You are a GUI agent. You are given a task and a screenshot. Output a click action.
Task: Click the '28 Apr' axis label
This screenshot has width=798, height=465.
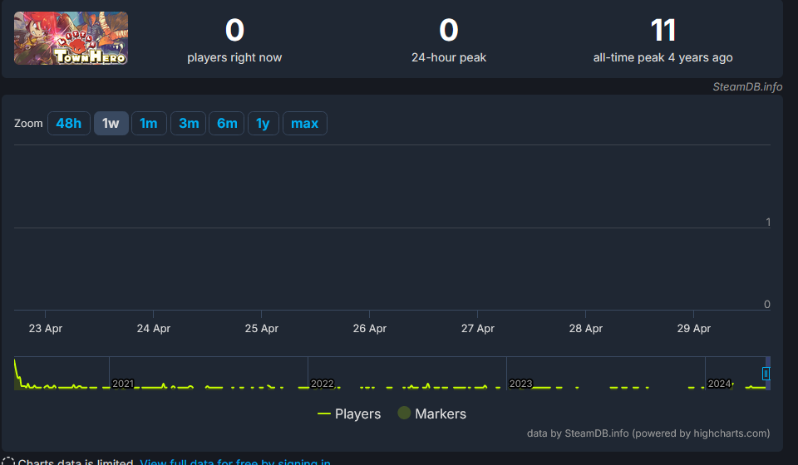pyautogui.click(x=586, y=328)
